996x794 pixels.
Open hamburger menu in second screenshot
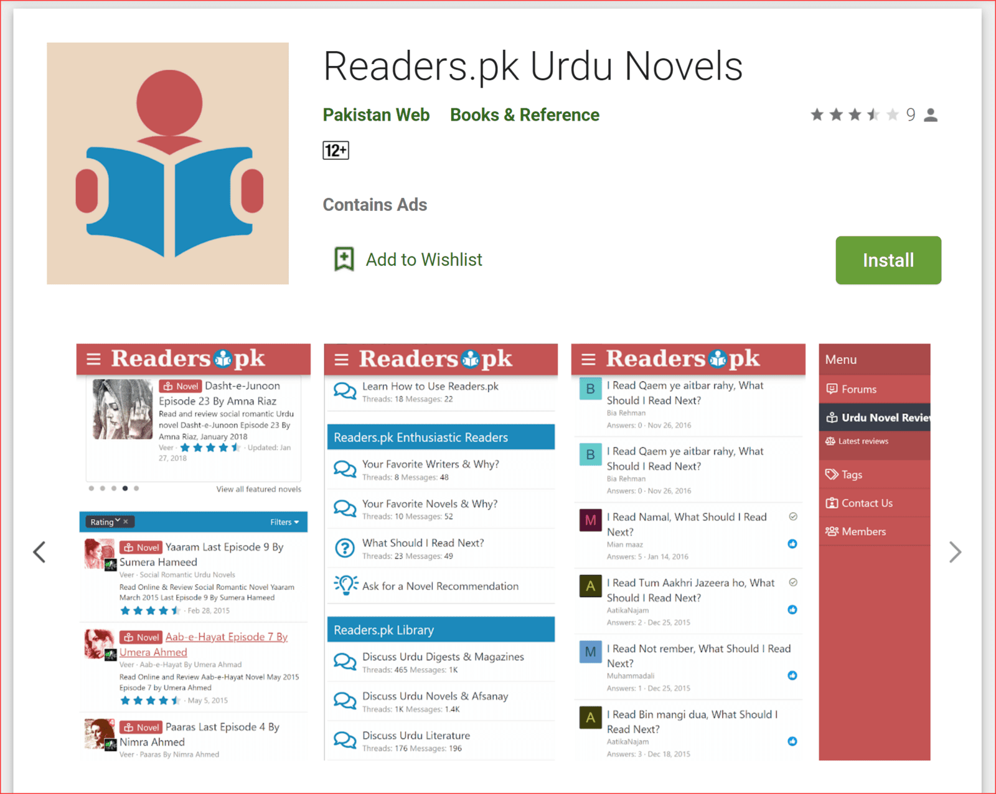[341, 359]
